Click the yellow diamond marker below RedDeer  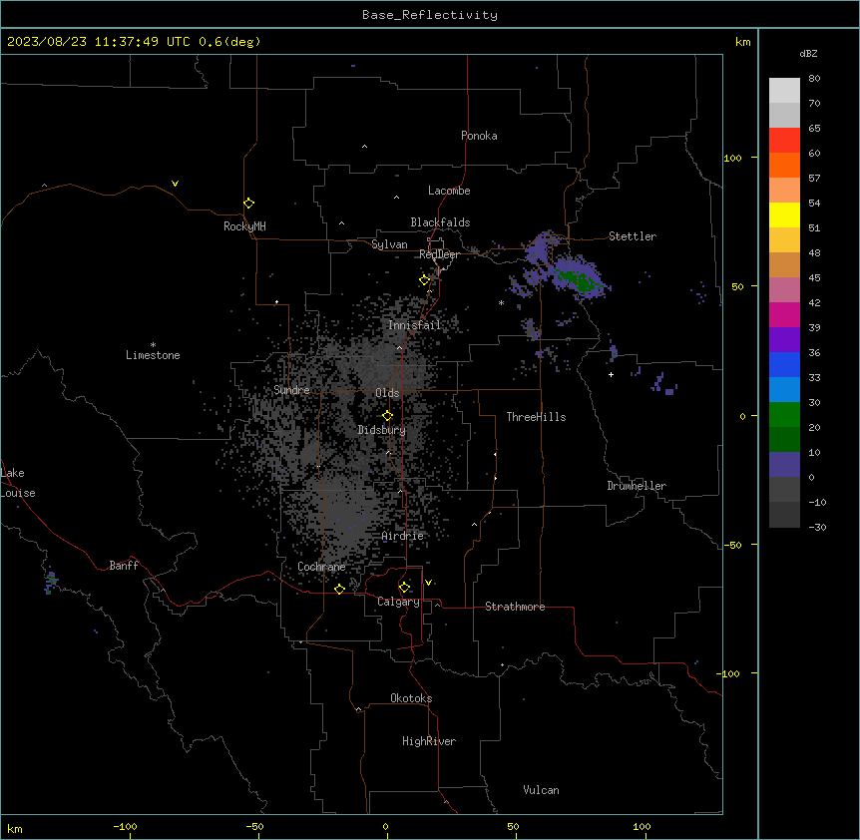(x=424, y=280)
